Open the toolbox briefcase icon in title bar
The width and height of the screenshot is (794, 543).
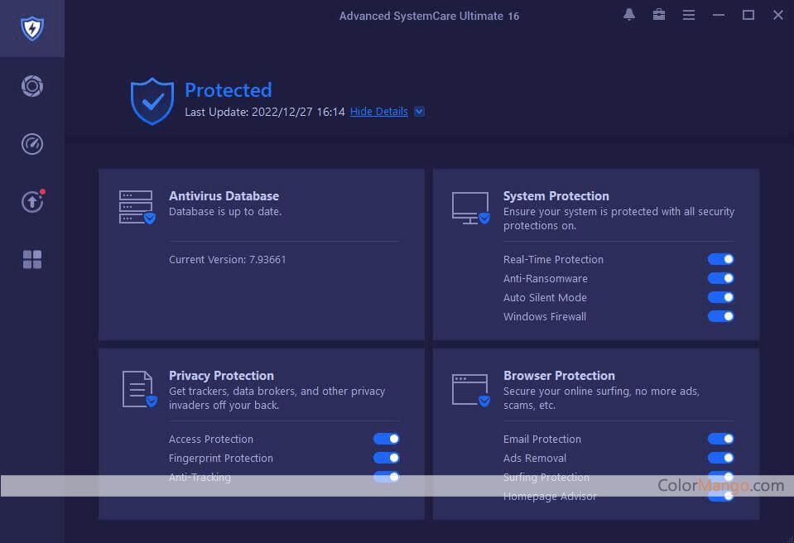[659, 15]
